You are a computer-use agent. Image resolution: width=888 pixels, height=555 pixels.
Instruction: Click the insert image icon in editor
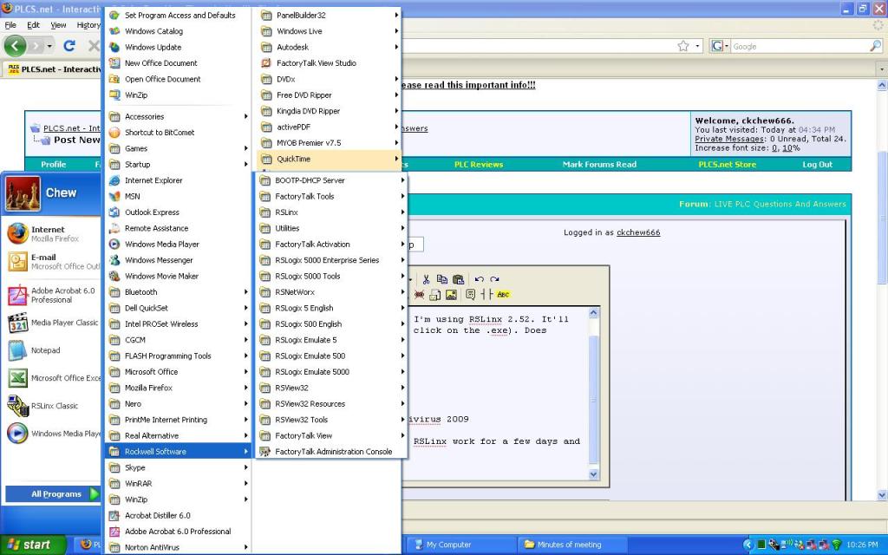pyautogui.click(x=451, y=295)
